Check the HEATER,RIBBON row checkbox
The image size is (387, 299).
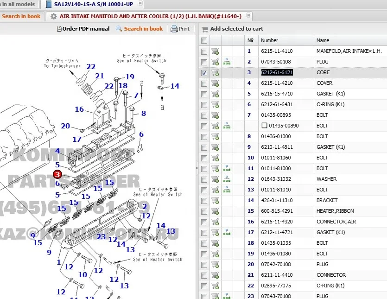pyautogui.click(x=204, y=211)
